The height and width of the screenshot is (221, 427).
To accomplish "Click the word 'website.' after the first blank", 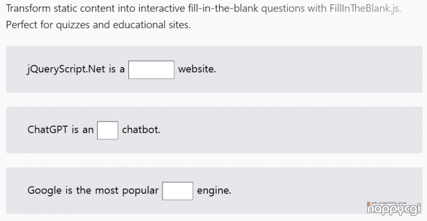I will click(197, 69).
